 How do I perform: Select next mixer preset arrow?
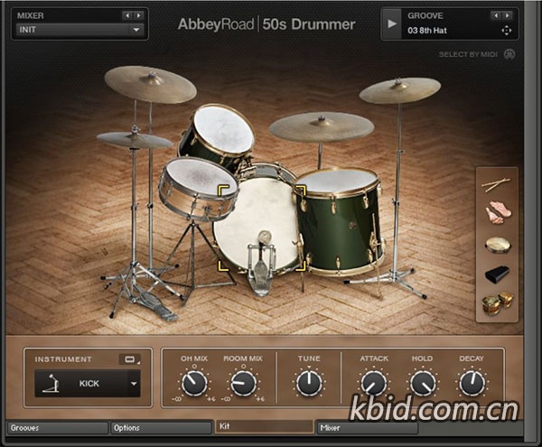[138, 15]
